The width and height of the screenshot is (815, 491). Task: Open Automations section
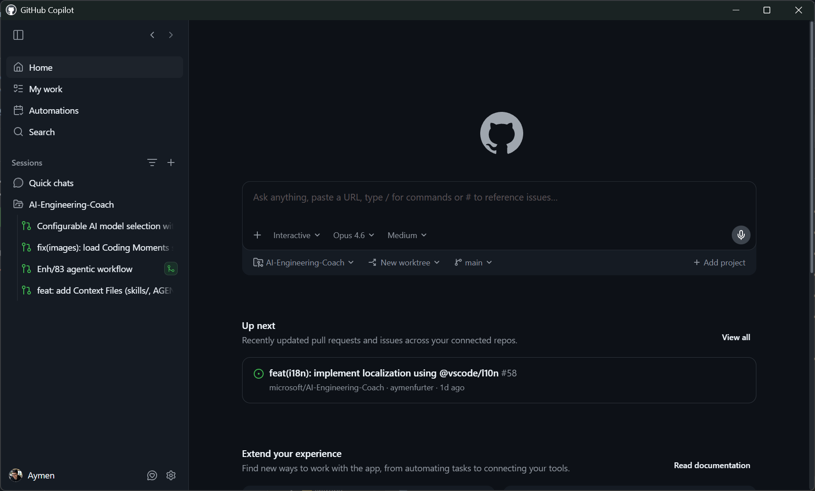(x=94, y=111)
